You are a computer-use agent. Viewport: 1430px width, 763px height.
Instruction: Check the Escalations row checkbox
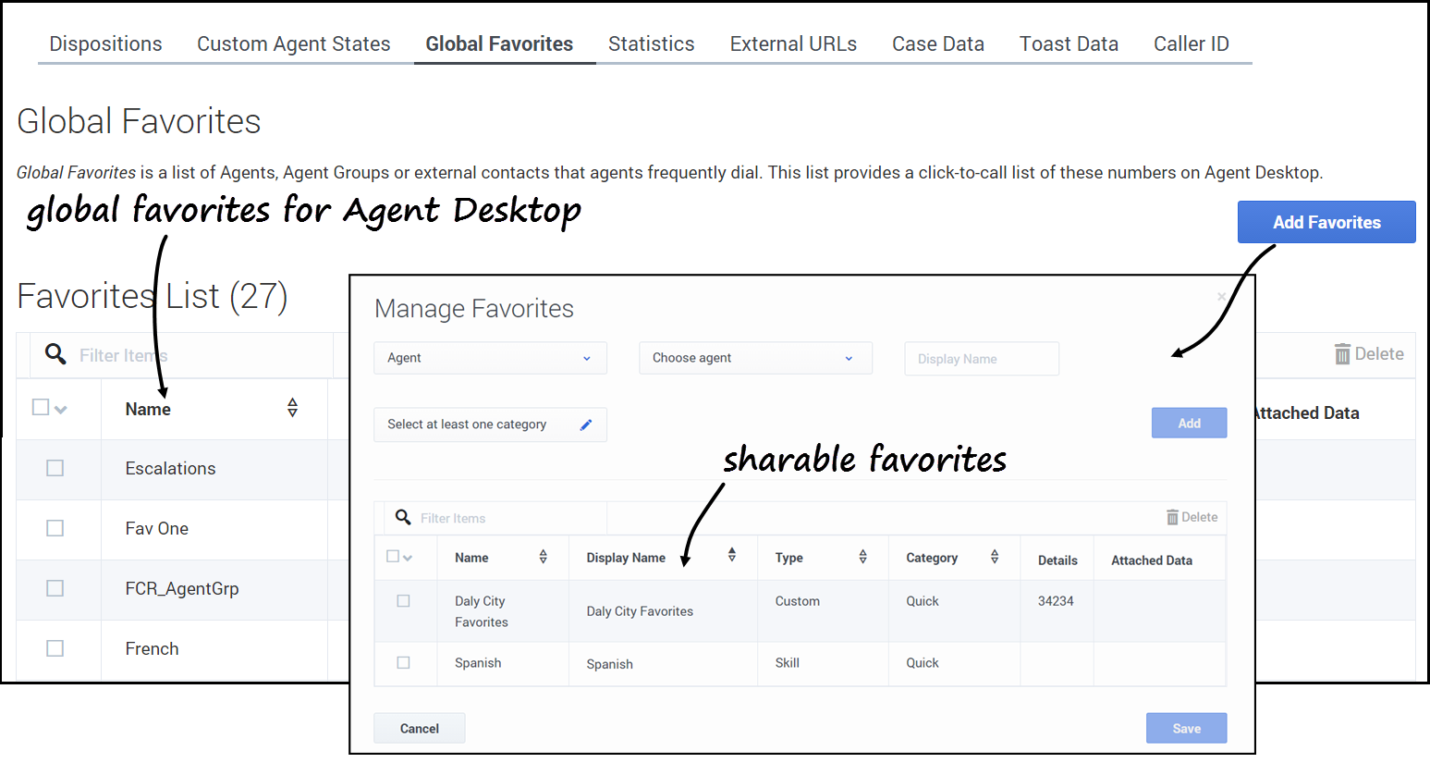tap(55, 468)
